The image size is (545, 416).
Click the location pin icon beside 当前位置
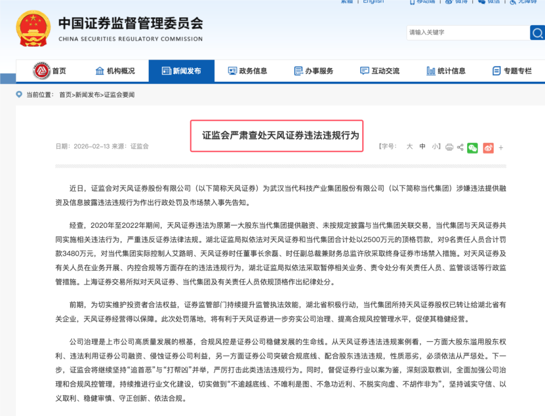[x=19, y=94]
